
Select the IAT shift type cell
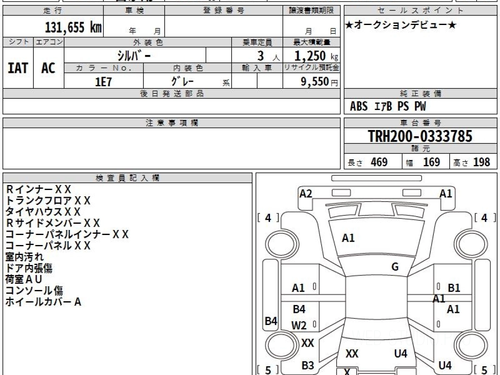pos(18,68)
